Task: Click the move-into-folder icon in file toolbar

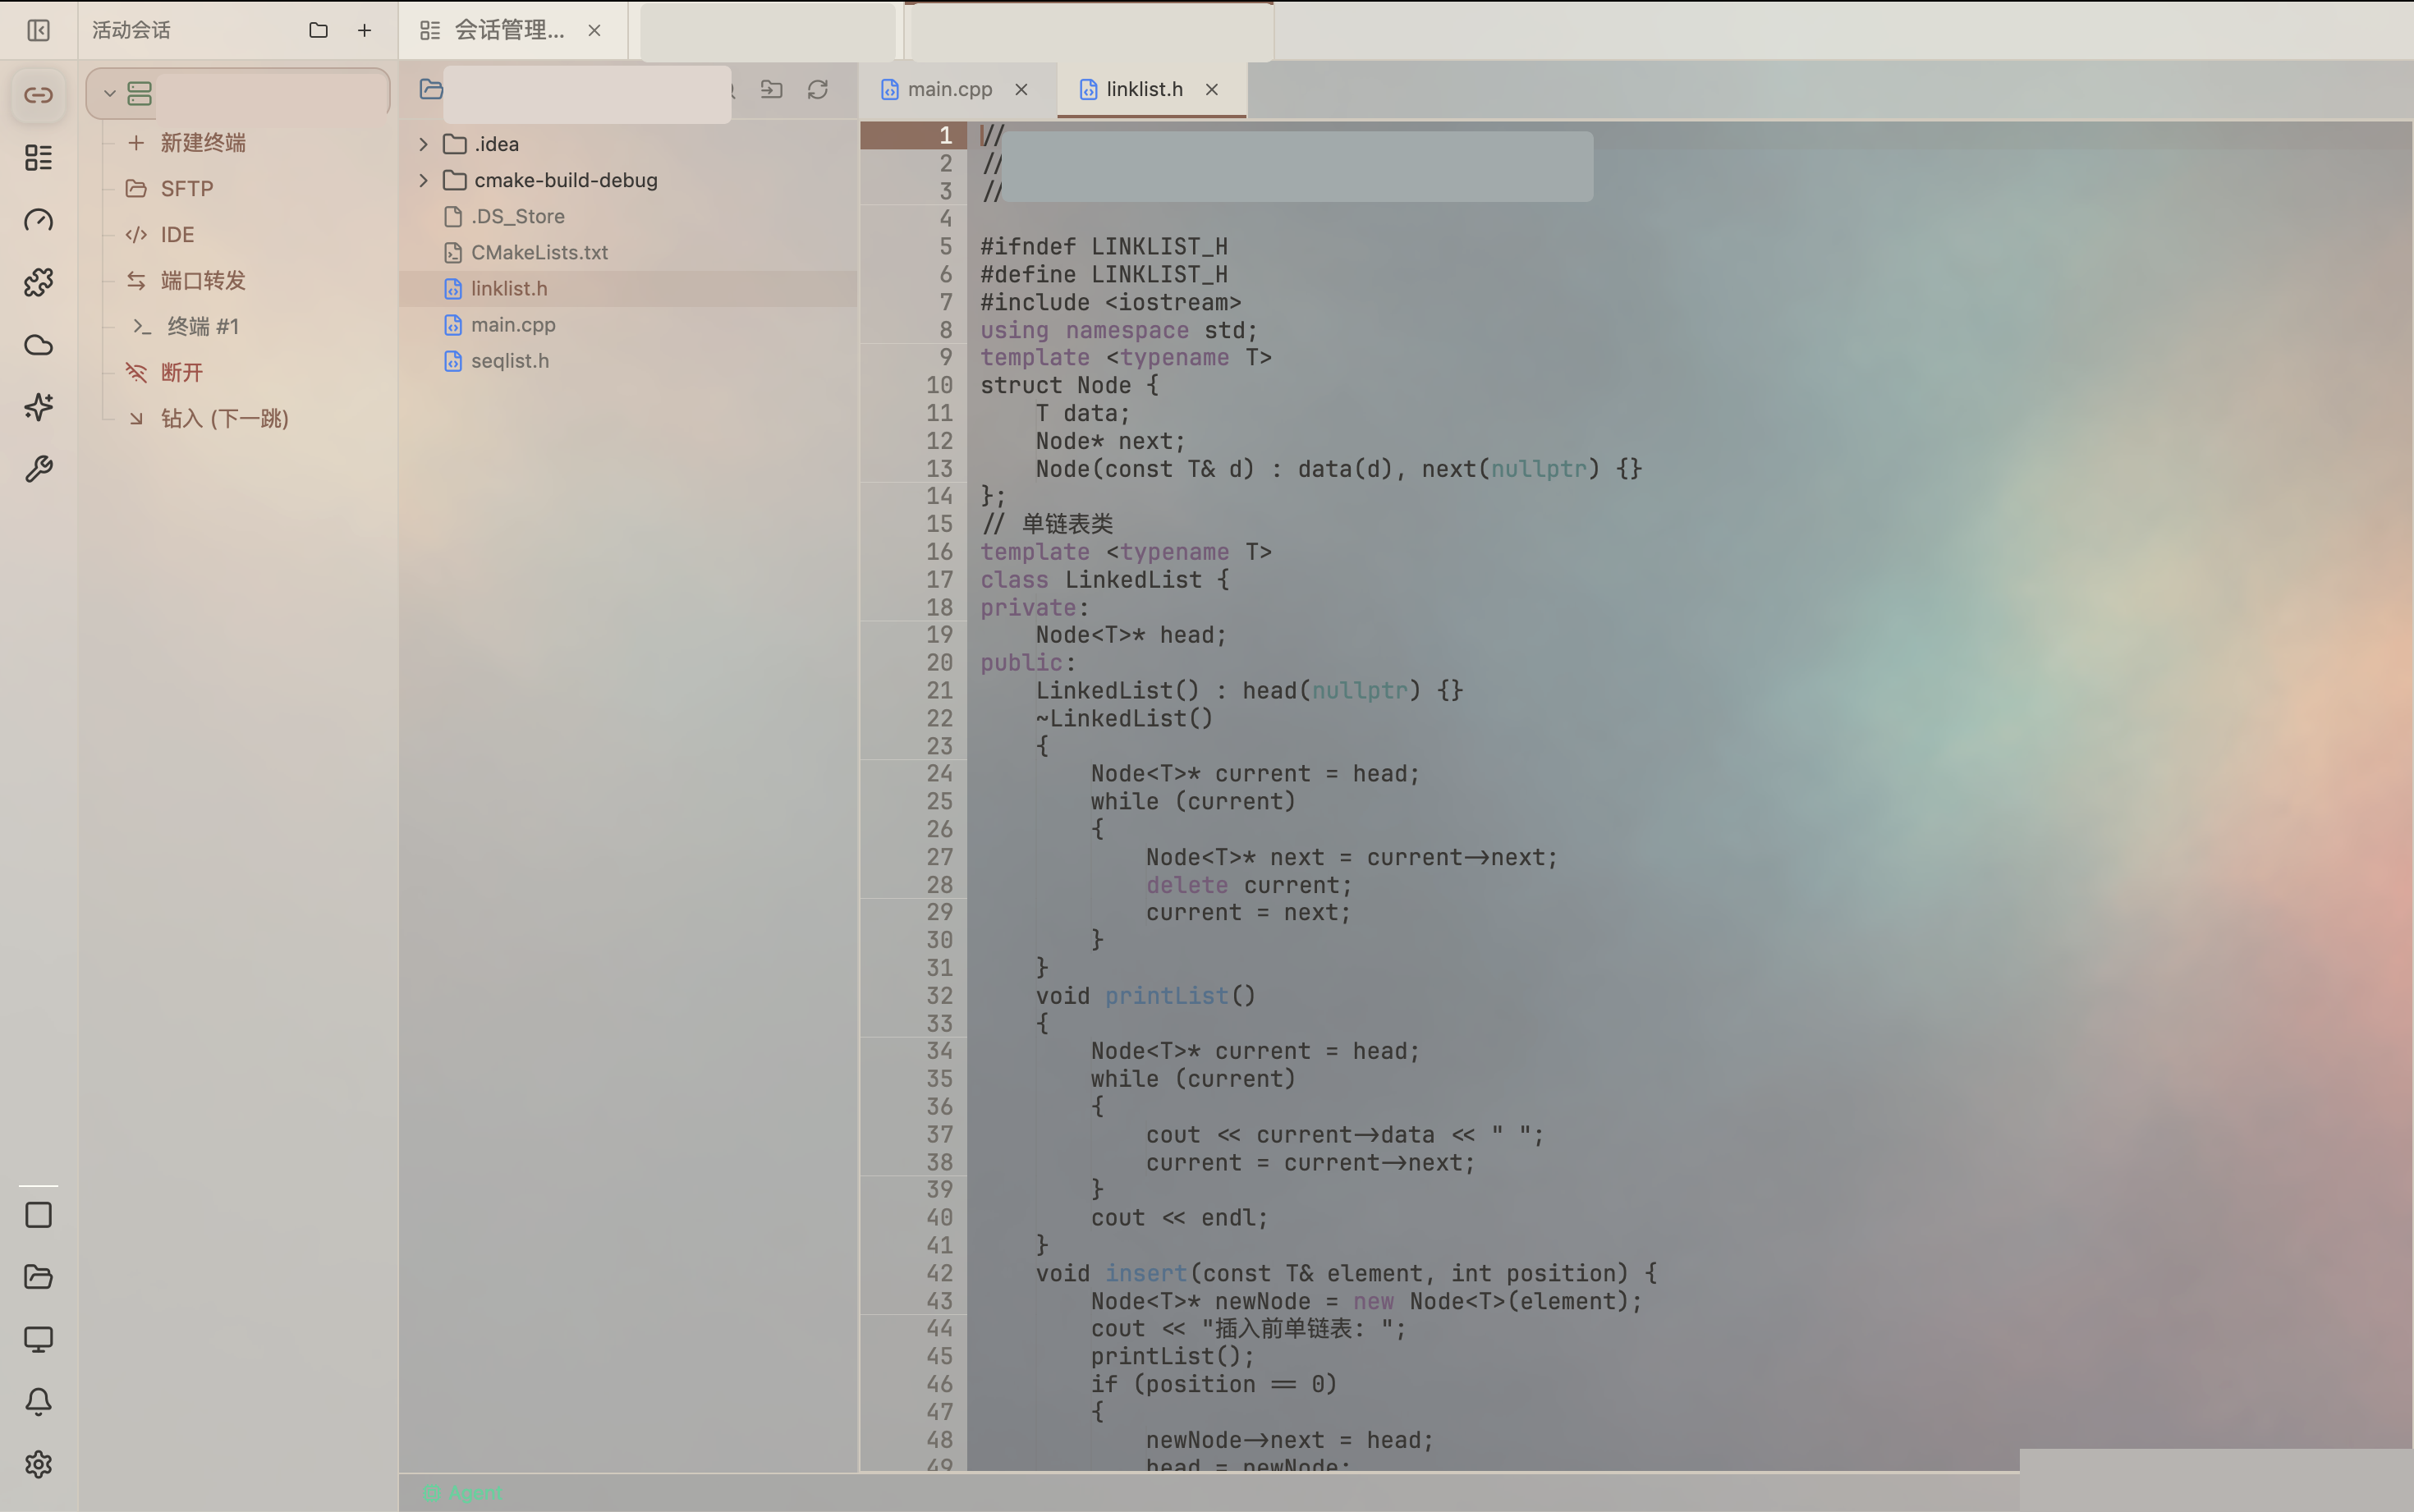Action: pos(771,89)
